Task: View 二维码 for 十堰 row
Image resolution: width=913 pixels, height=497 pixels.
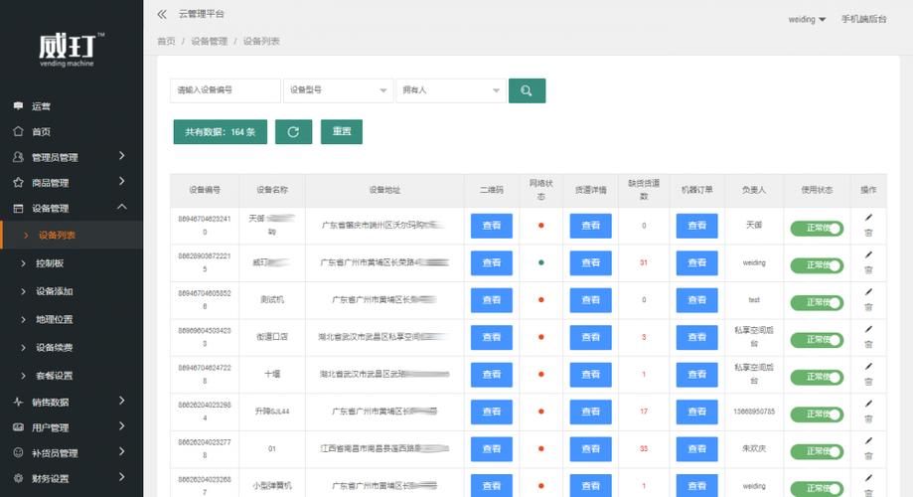Action: coord(492,375)
